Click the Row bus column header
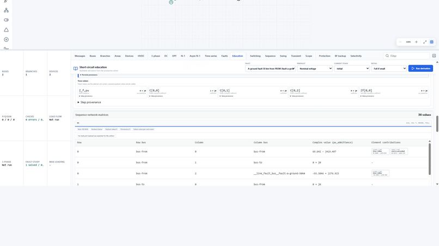Image resolution: width=439 pixels, height=246 pixels. click(x=141, y=142)
